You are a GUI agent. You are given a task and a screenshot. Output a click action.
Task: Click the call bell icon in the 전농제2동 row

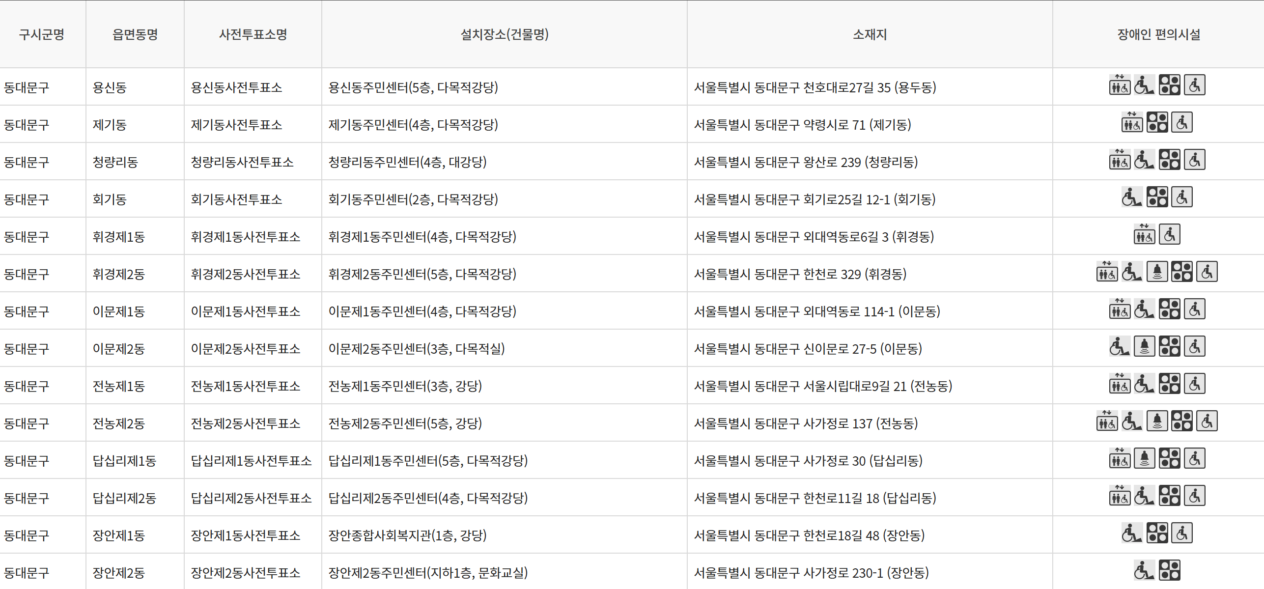pyautogui.click(x=1157, y=421)
